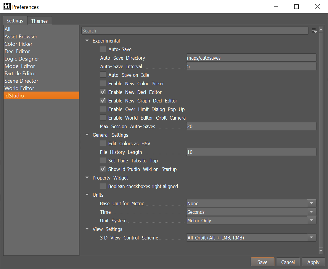
Task: Open Color Picker settings category
Action: 41,44
